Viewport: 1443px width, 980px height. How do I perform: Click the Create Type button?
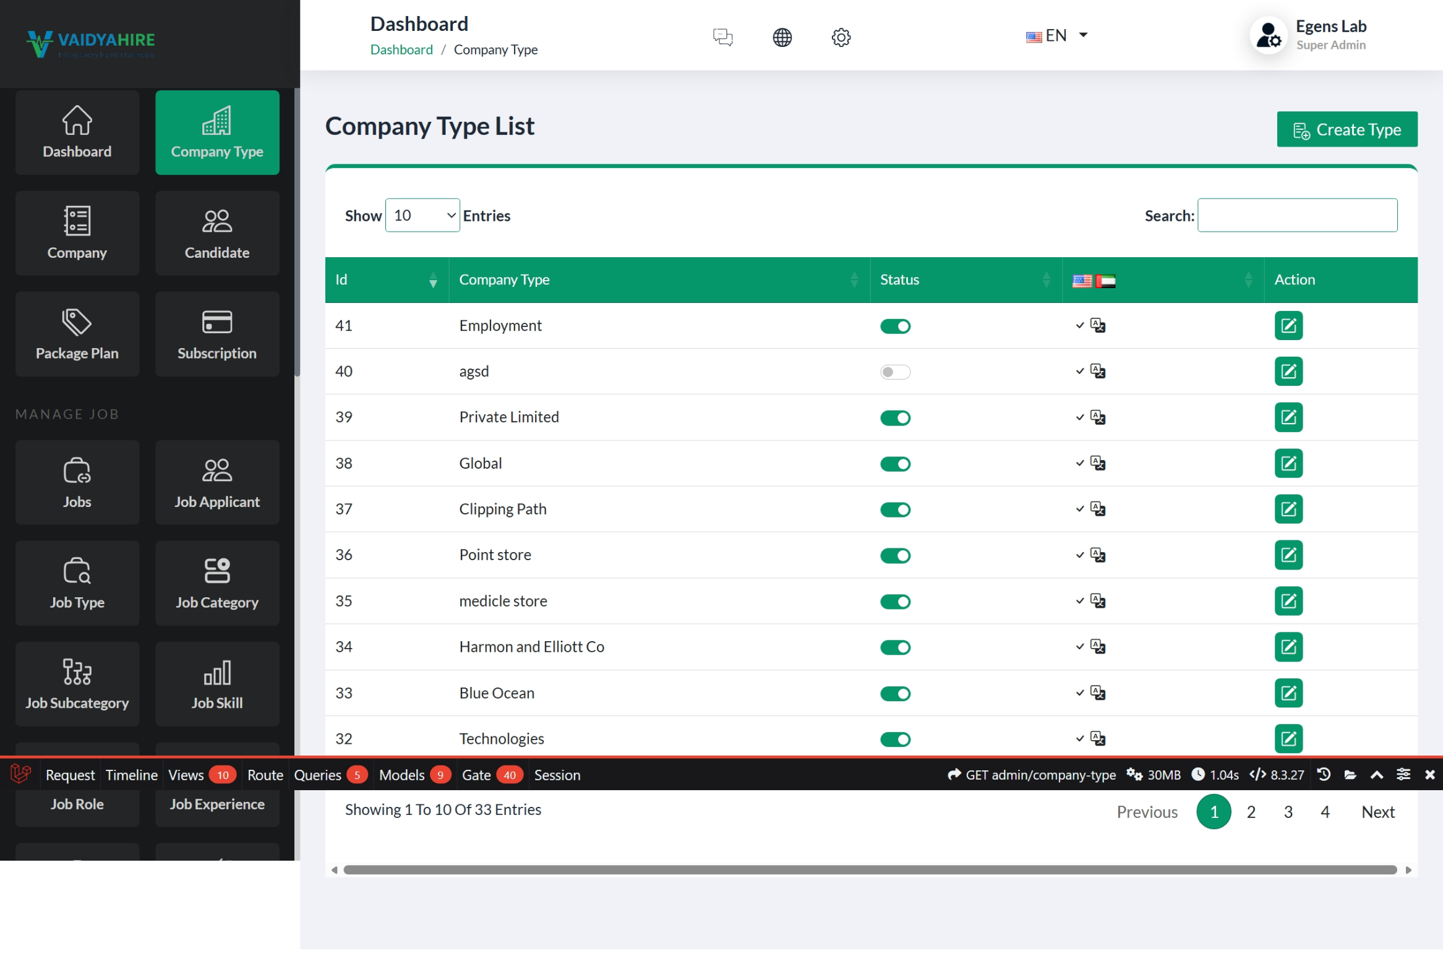pos(1346,129)
